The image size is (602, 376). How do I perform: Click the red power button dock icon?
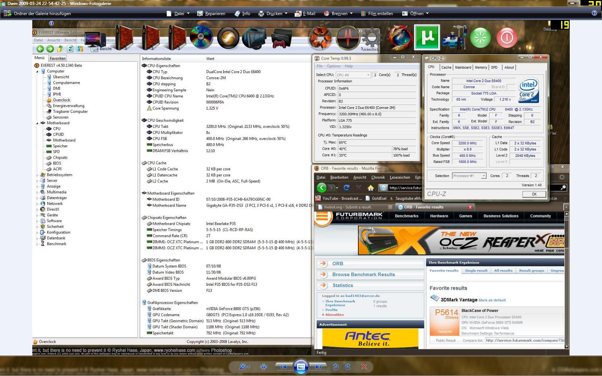click(x=507, y=38)
